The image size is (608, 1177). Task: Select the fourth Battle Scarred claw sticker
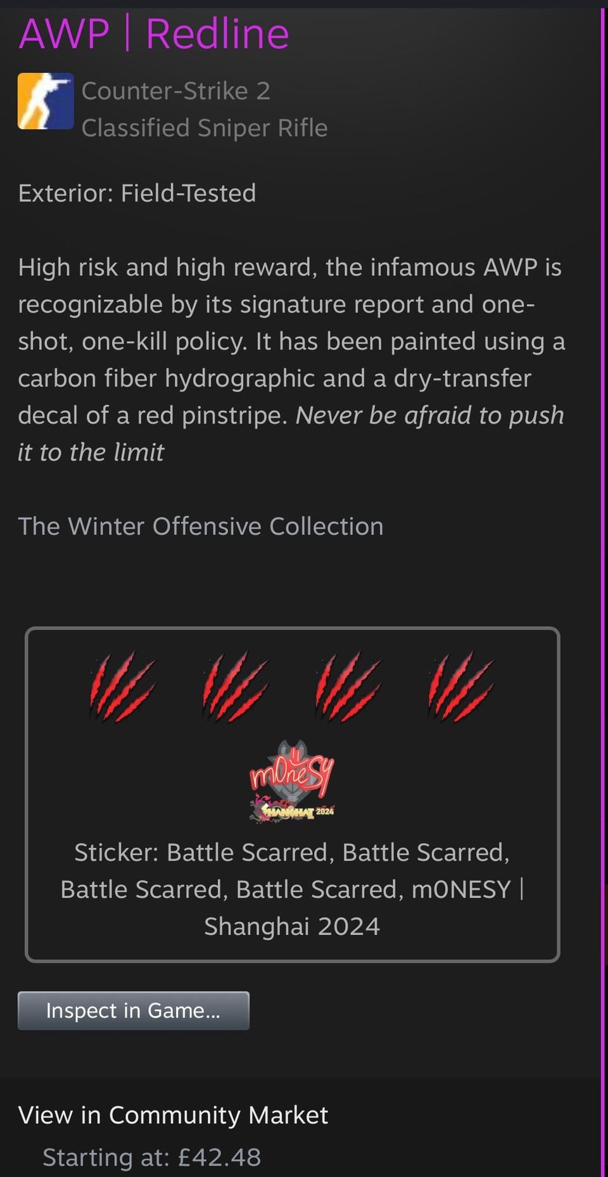click(461, 686)
